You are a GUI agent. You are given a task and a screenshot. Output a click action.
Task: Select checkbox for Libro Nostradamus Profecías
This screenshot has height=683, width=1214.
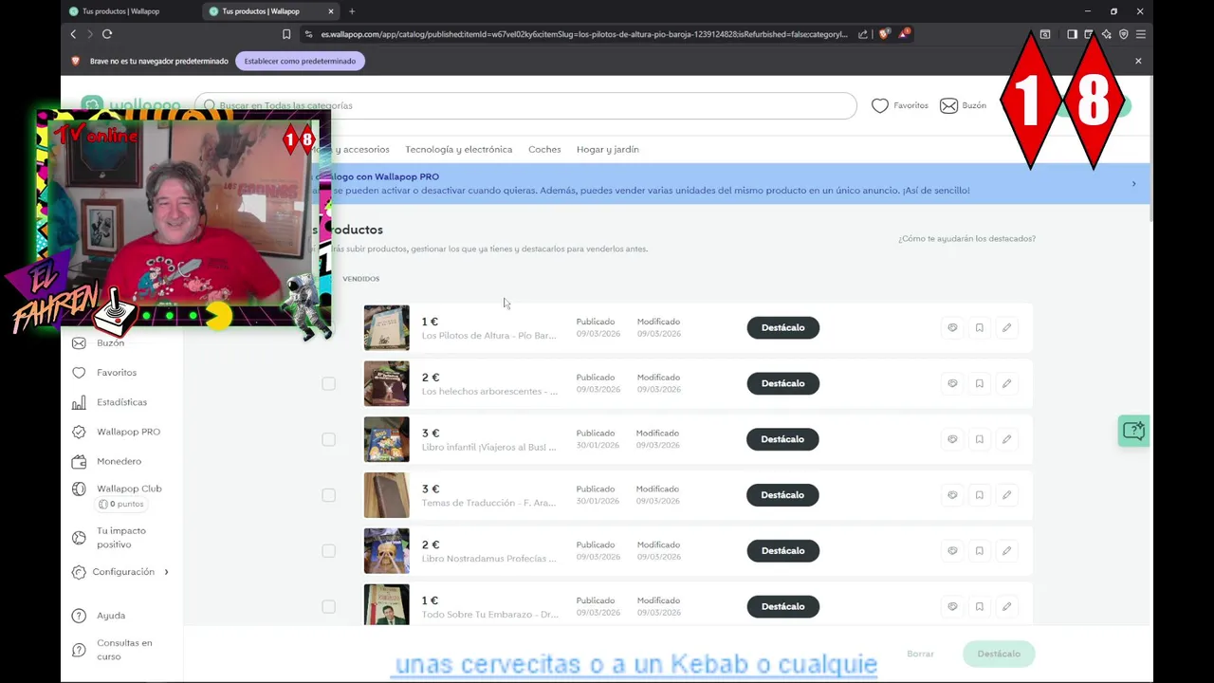(328, 551)
